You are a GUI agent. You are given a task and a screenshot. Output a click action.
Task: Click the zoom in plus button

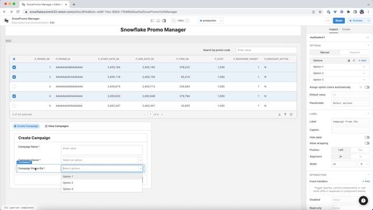(188, 21)
